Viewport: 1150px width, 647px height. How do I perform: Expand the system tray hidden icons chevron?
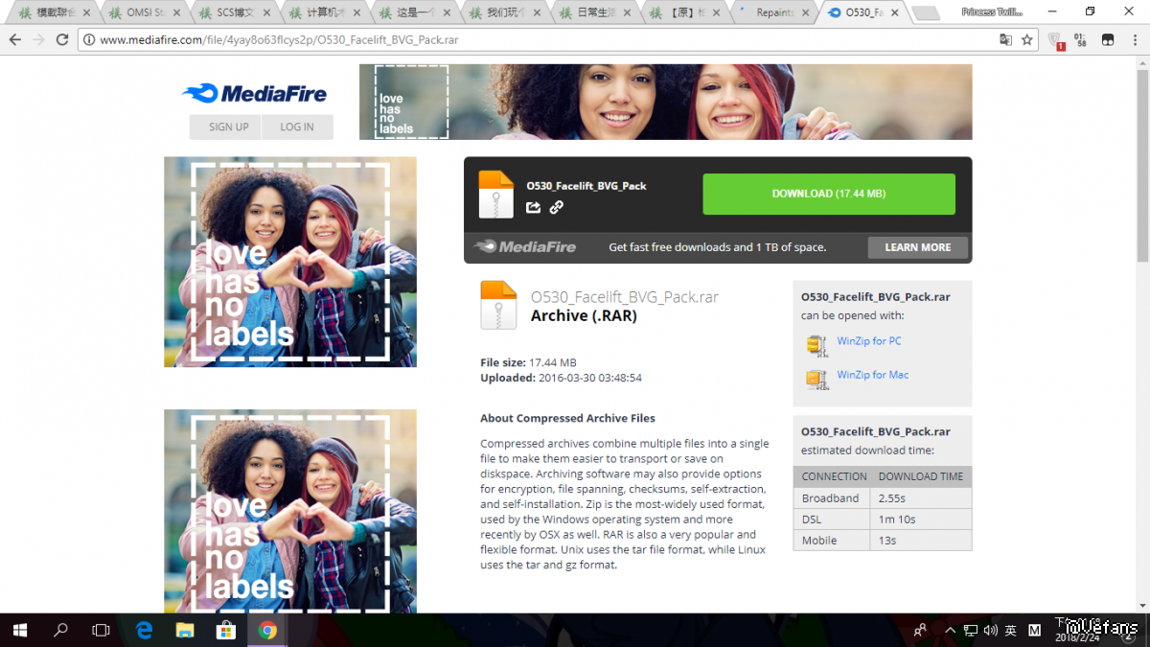point(950,630)
